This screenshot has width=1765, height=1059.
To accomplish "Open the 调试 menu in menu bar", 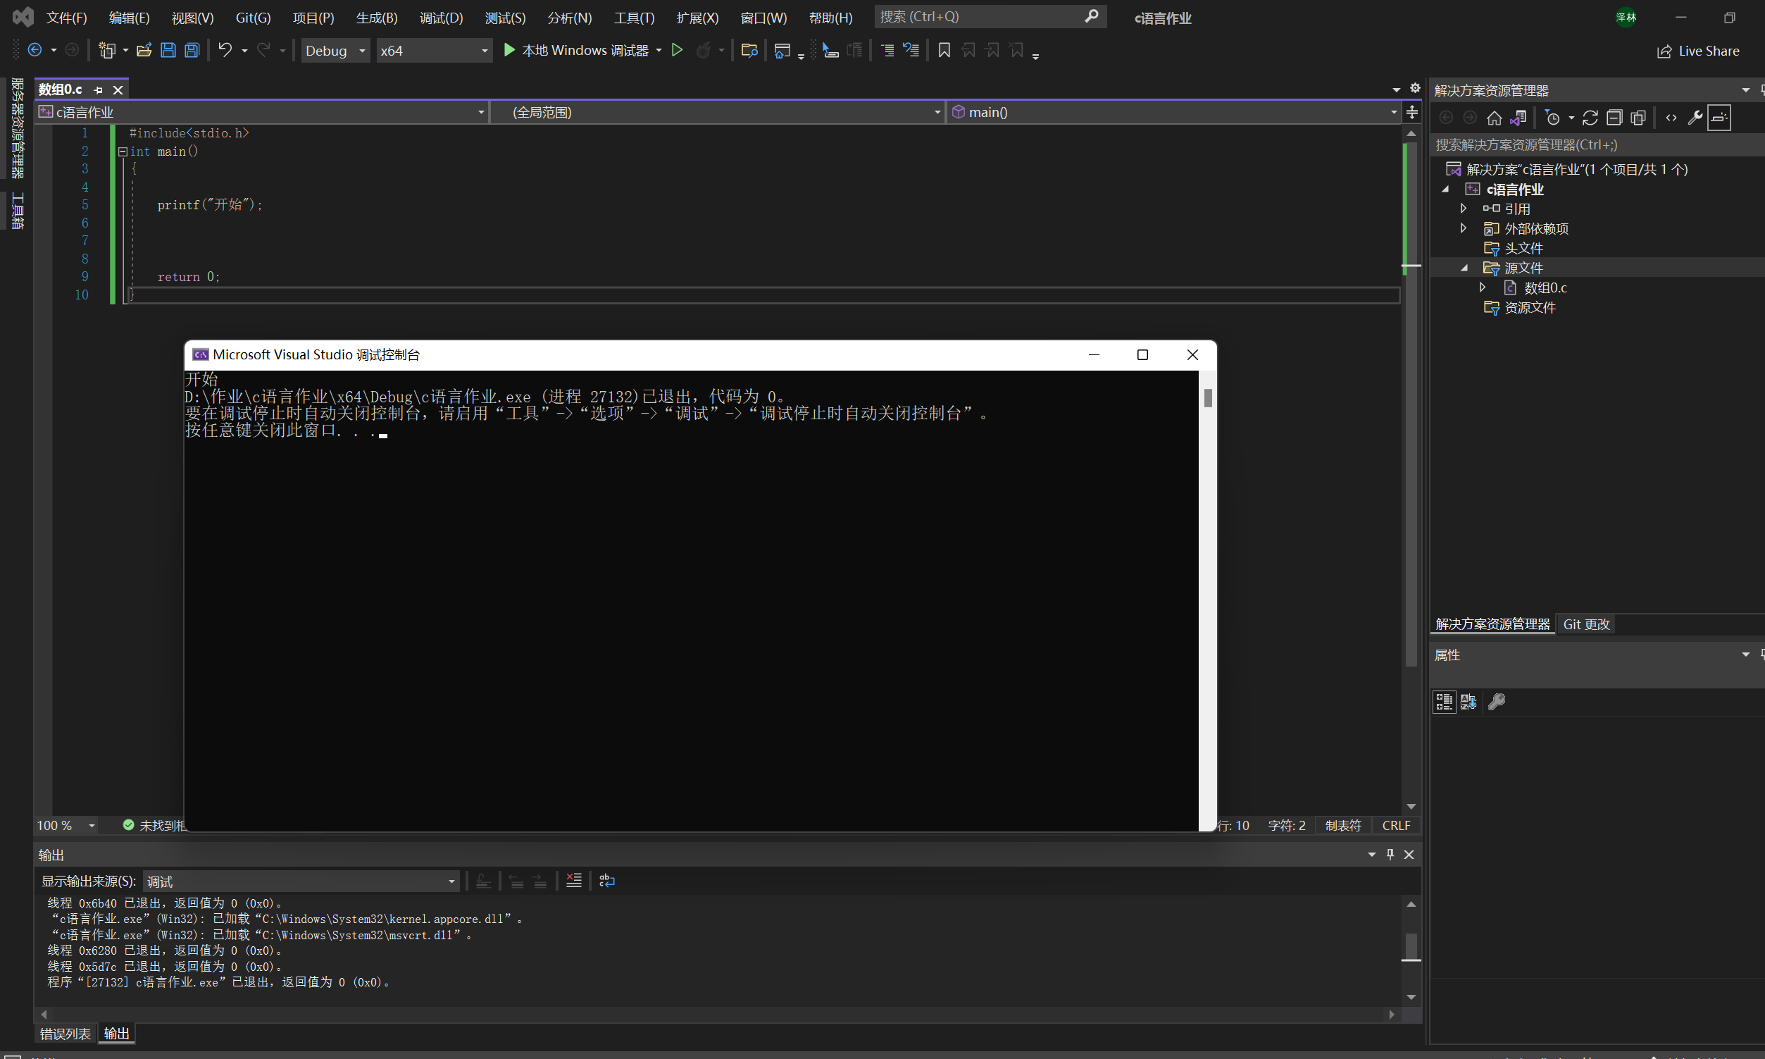I will [x=439, y=16].
